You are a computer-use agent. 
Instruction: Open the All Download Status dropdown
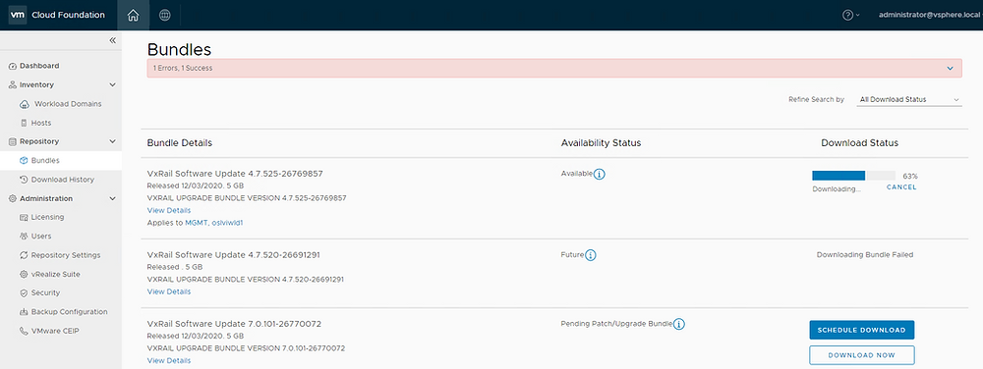(909, 99)
